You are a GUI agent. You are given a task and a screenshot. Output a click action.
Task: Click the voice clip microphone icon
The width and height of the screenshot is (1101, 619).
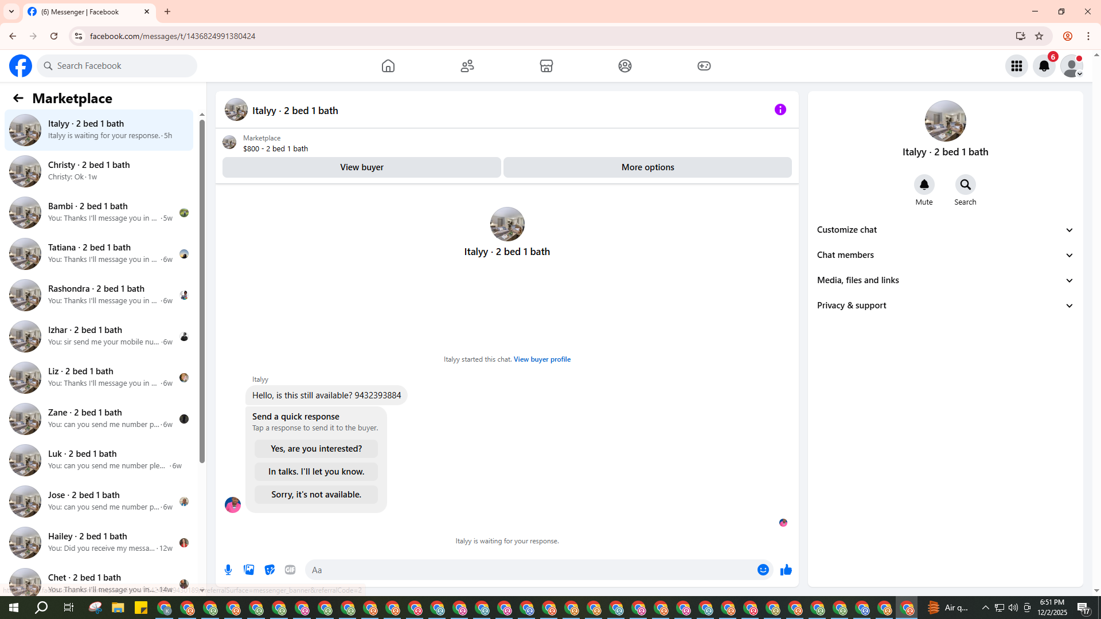[x=228, y=570]
